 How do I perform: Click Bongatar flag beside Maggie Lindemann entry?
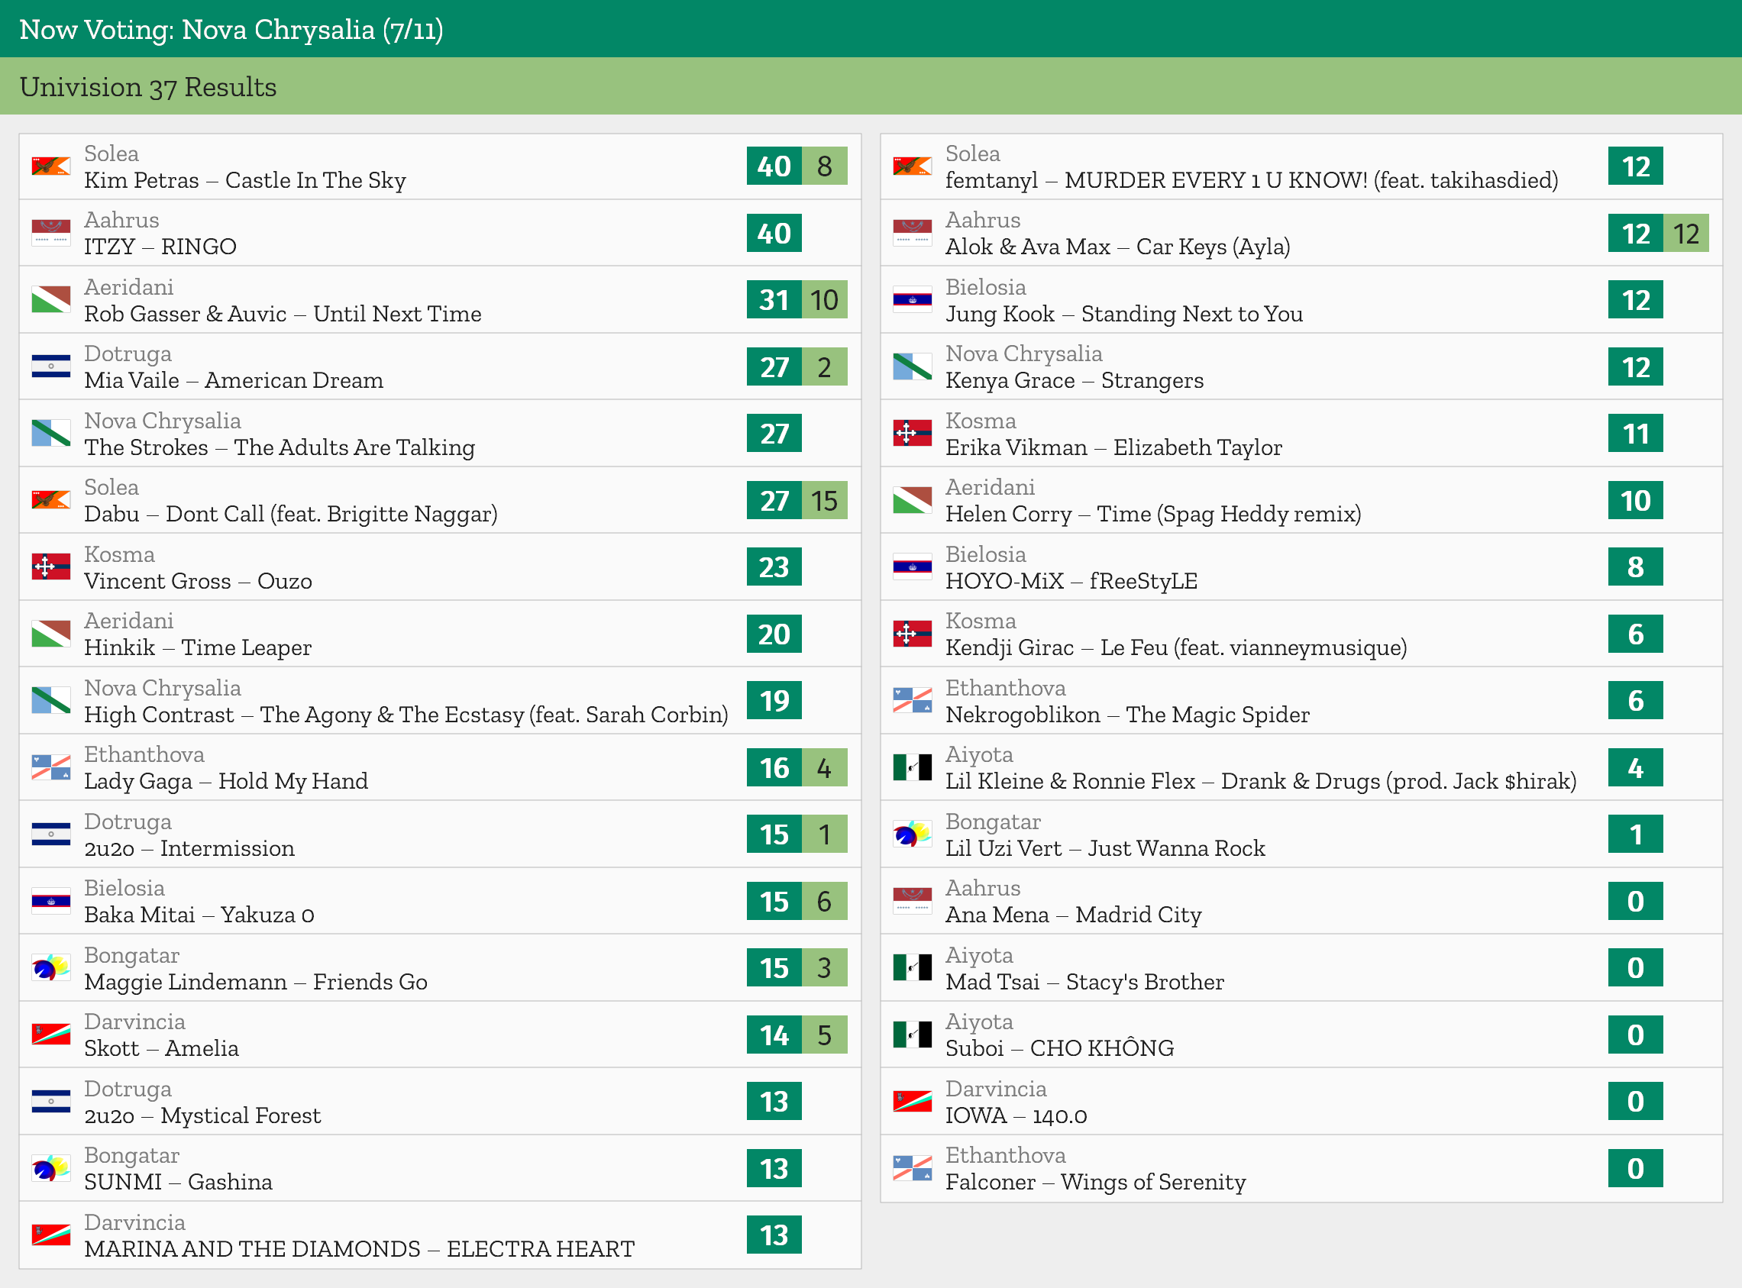[50, 967]
